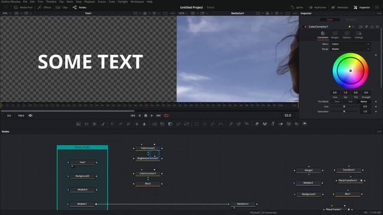
Task: Open the Workspace menu
Action: (x=137, y=2)
